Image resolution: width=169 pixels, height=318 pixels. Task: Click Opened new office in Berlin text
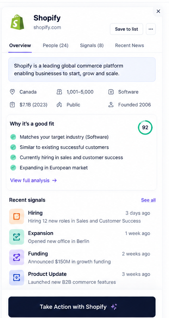point(59,241)
